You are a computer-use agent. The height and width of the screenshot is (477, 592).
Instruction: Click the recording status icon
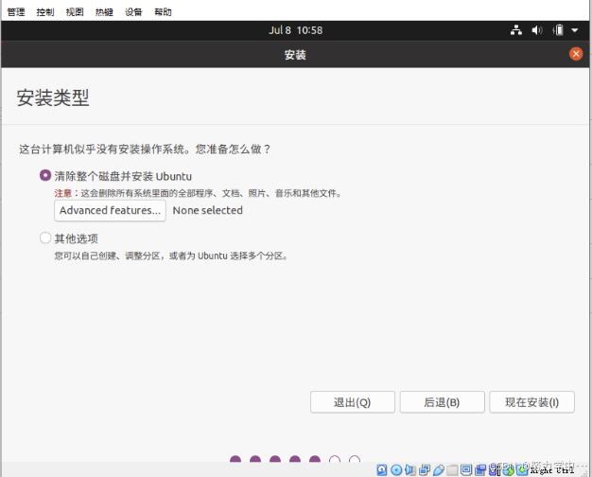click(480, 470)
